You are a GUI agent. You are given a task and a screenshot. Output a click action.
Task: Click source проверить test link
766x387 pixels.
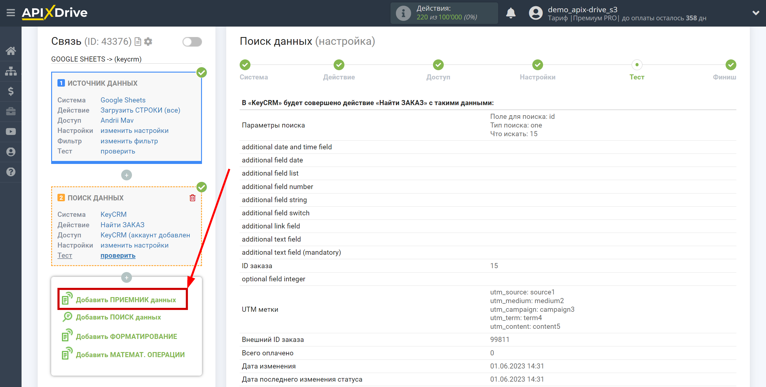point(118,151)
